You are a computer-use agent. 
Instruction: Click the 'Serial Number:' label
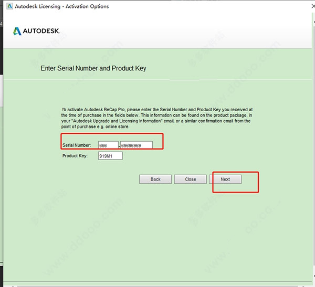(x=77, y=145)
